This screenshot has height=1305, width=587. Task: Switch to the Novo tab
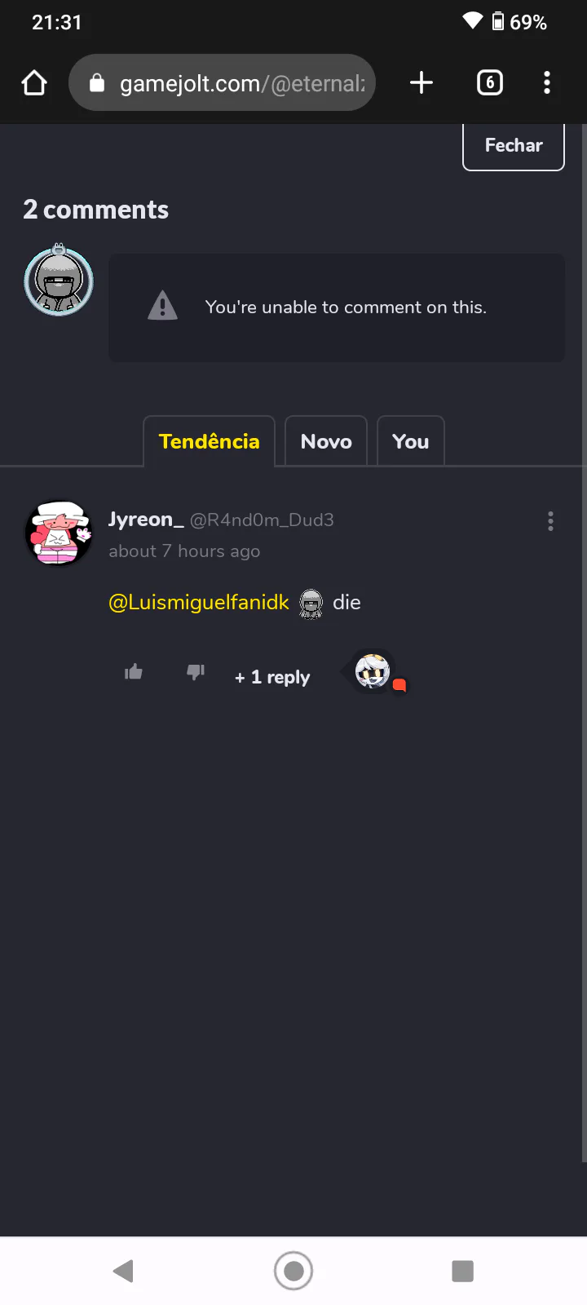(x=326, y=441)
